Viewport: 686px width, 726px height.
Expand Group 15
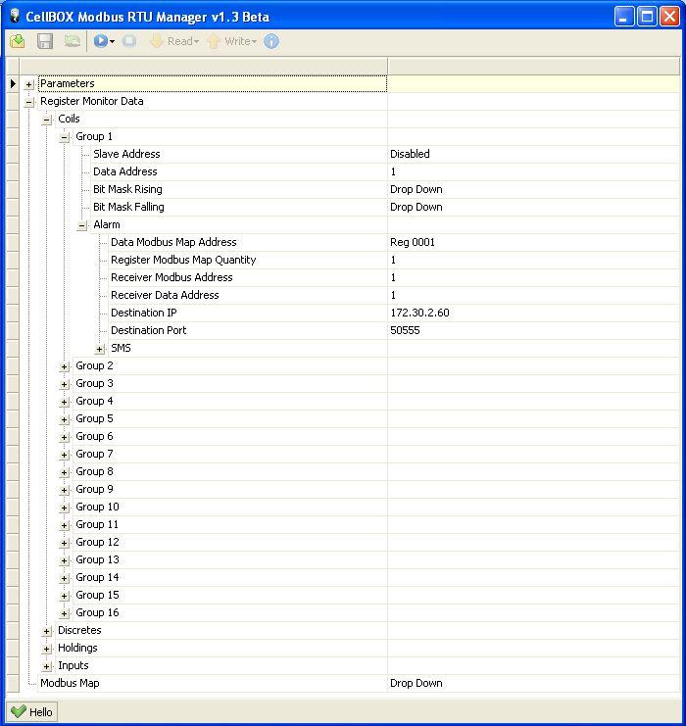(x=65, y=596)
